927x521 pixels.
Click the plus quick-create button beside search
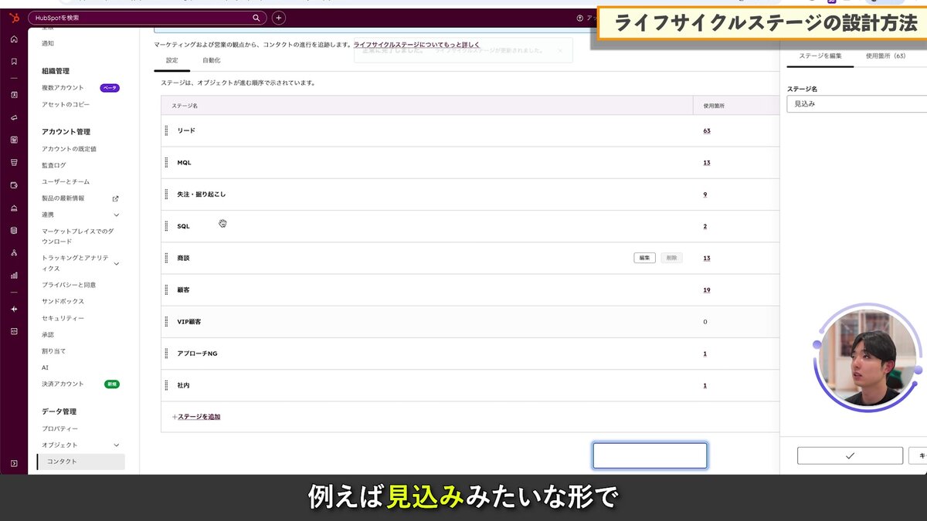coord(279,18)
